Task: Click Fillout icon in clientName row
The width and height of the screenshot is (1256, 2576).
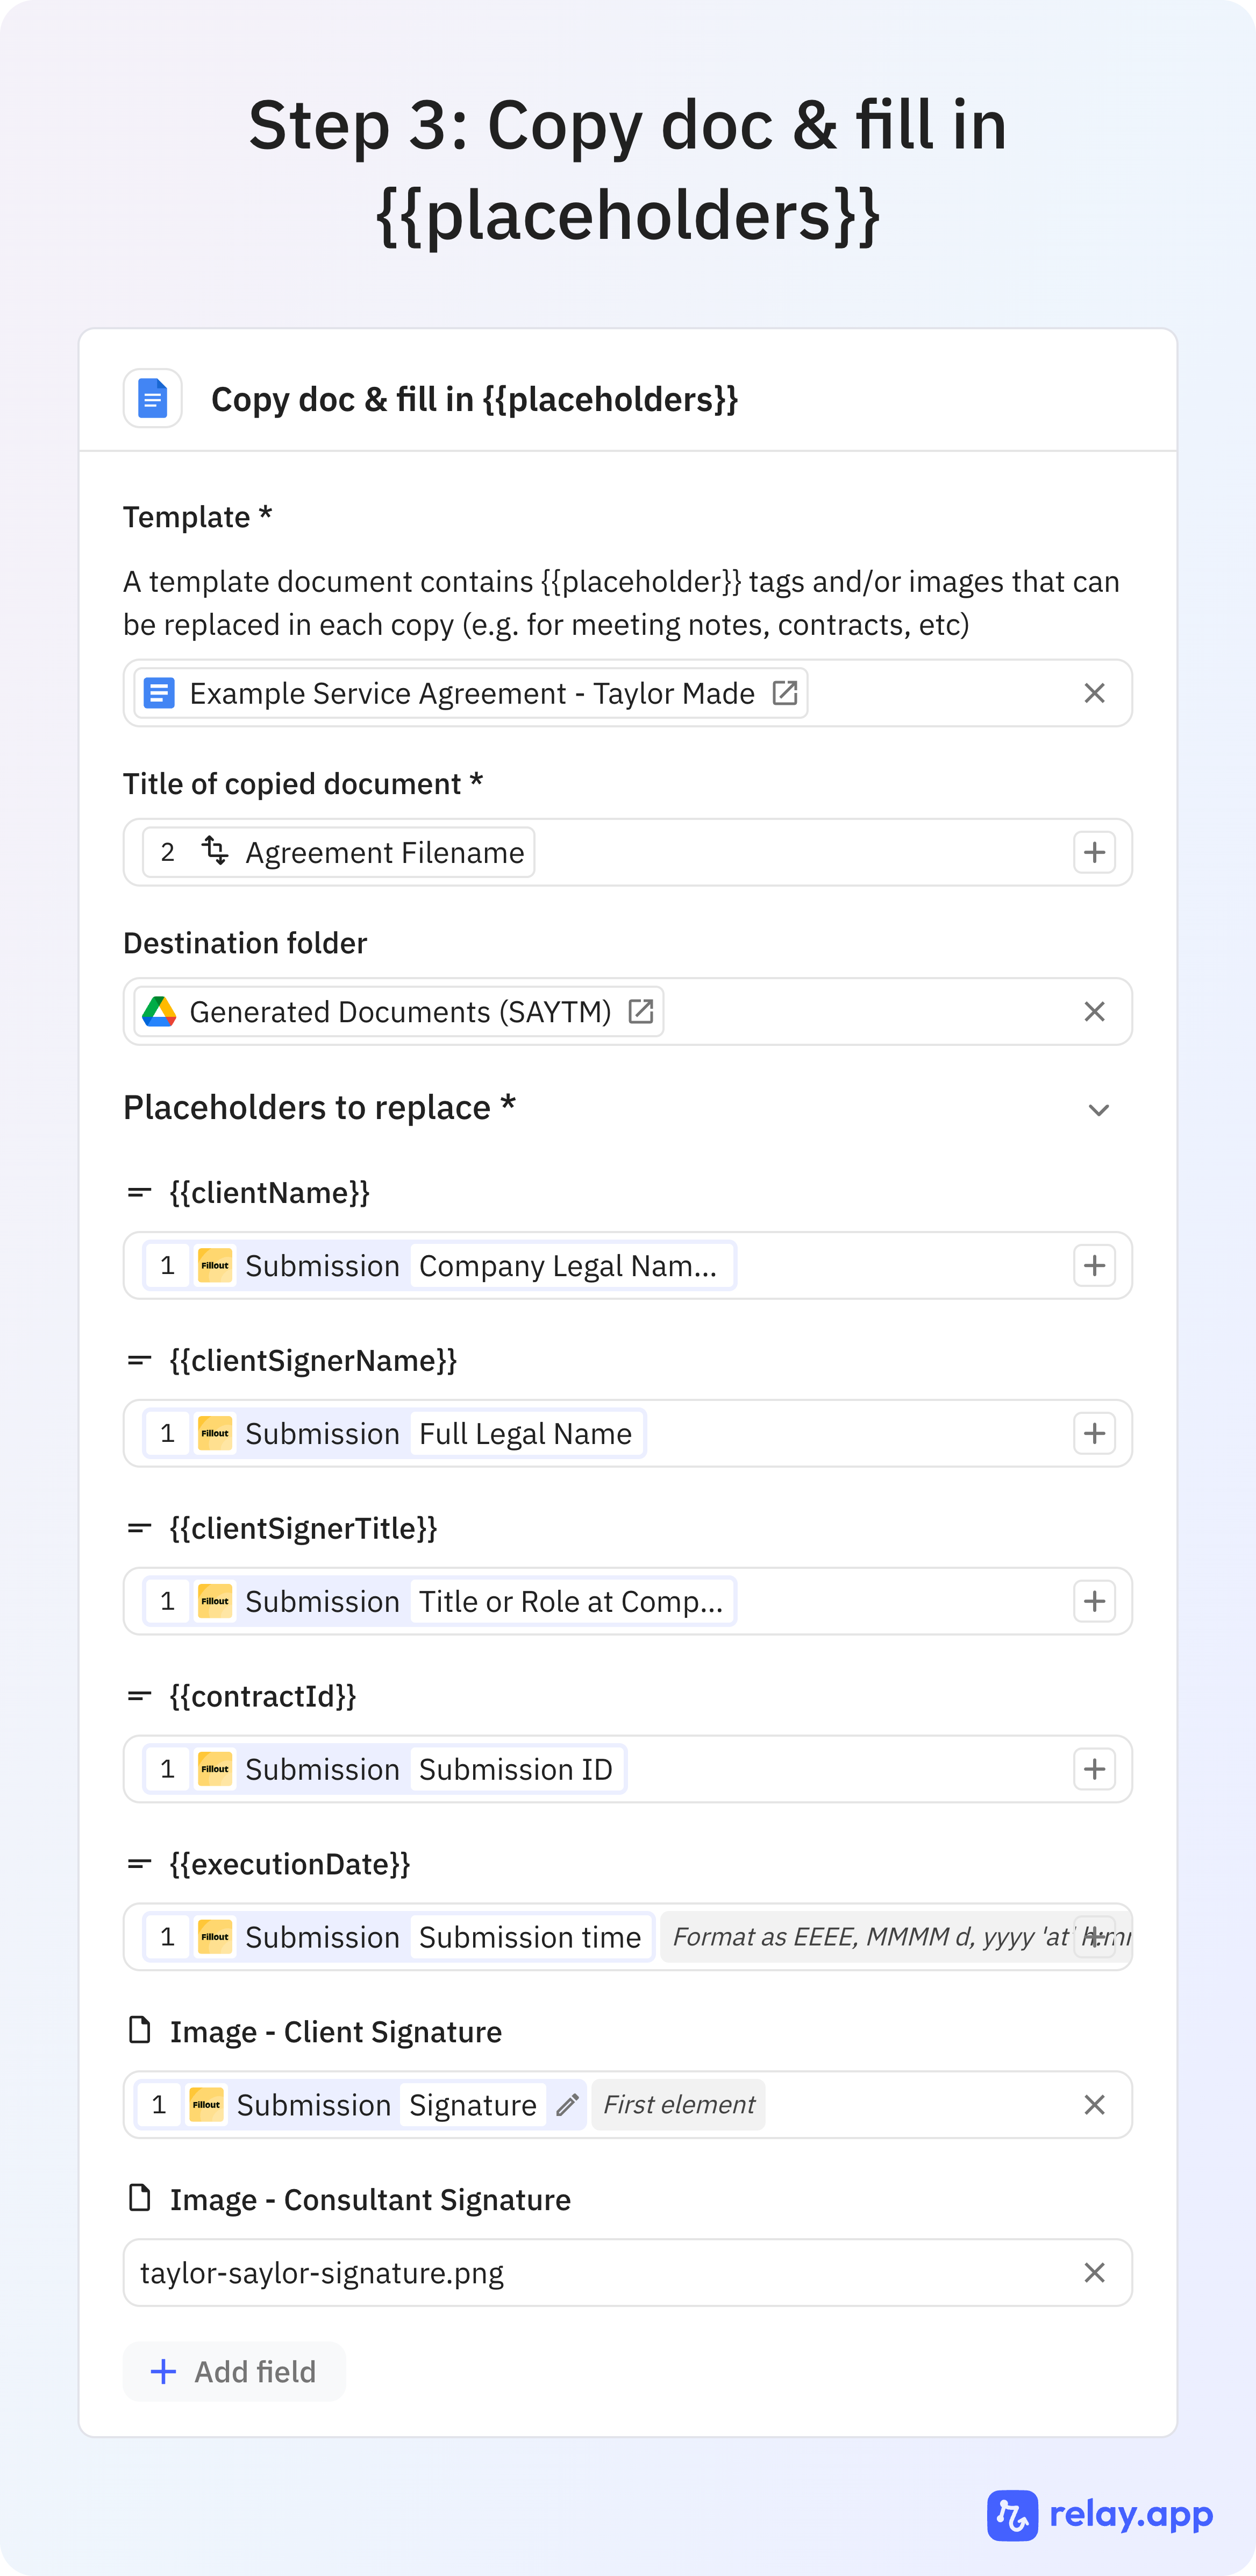Action: click(215, 1265)
